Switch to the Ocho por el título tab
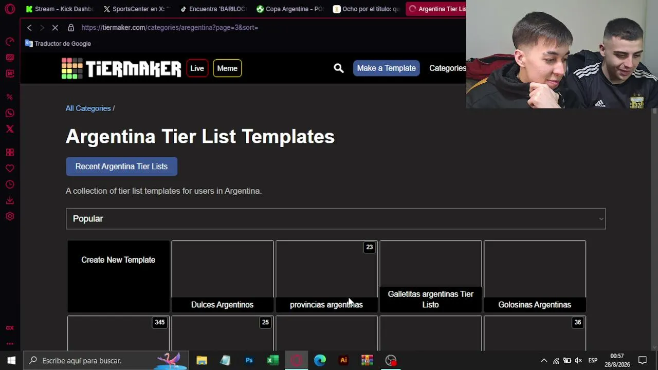 click(x=366, y=9)
